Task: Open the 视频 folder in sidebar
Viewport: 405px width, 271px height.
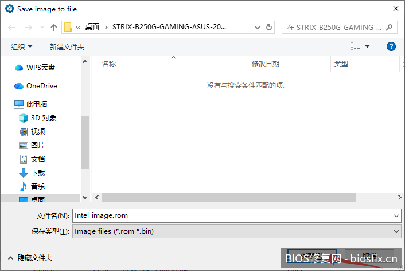Action: coord(38,132)
